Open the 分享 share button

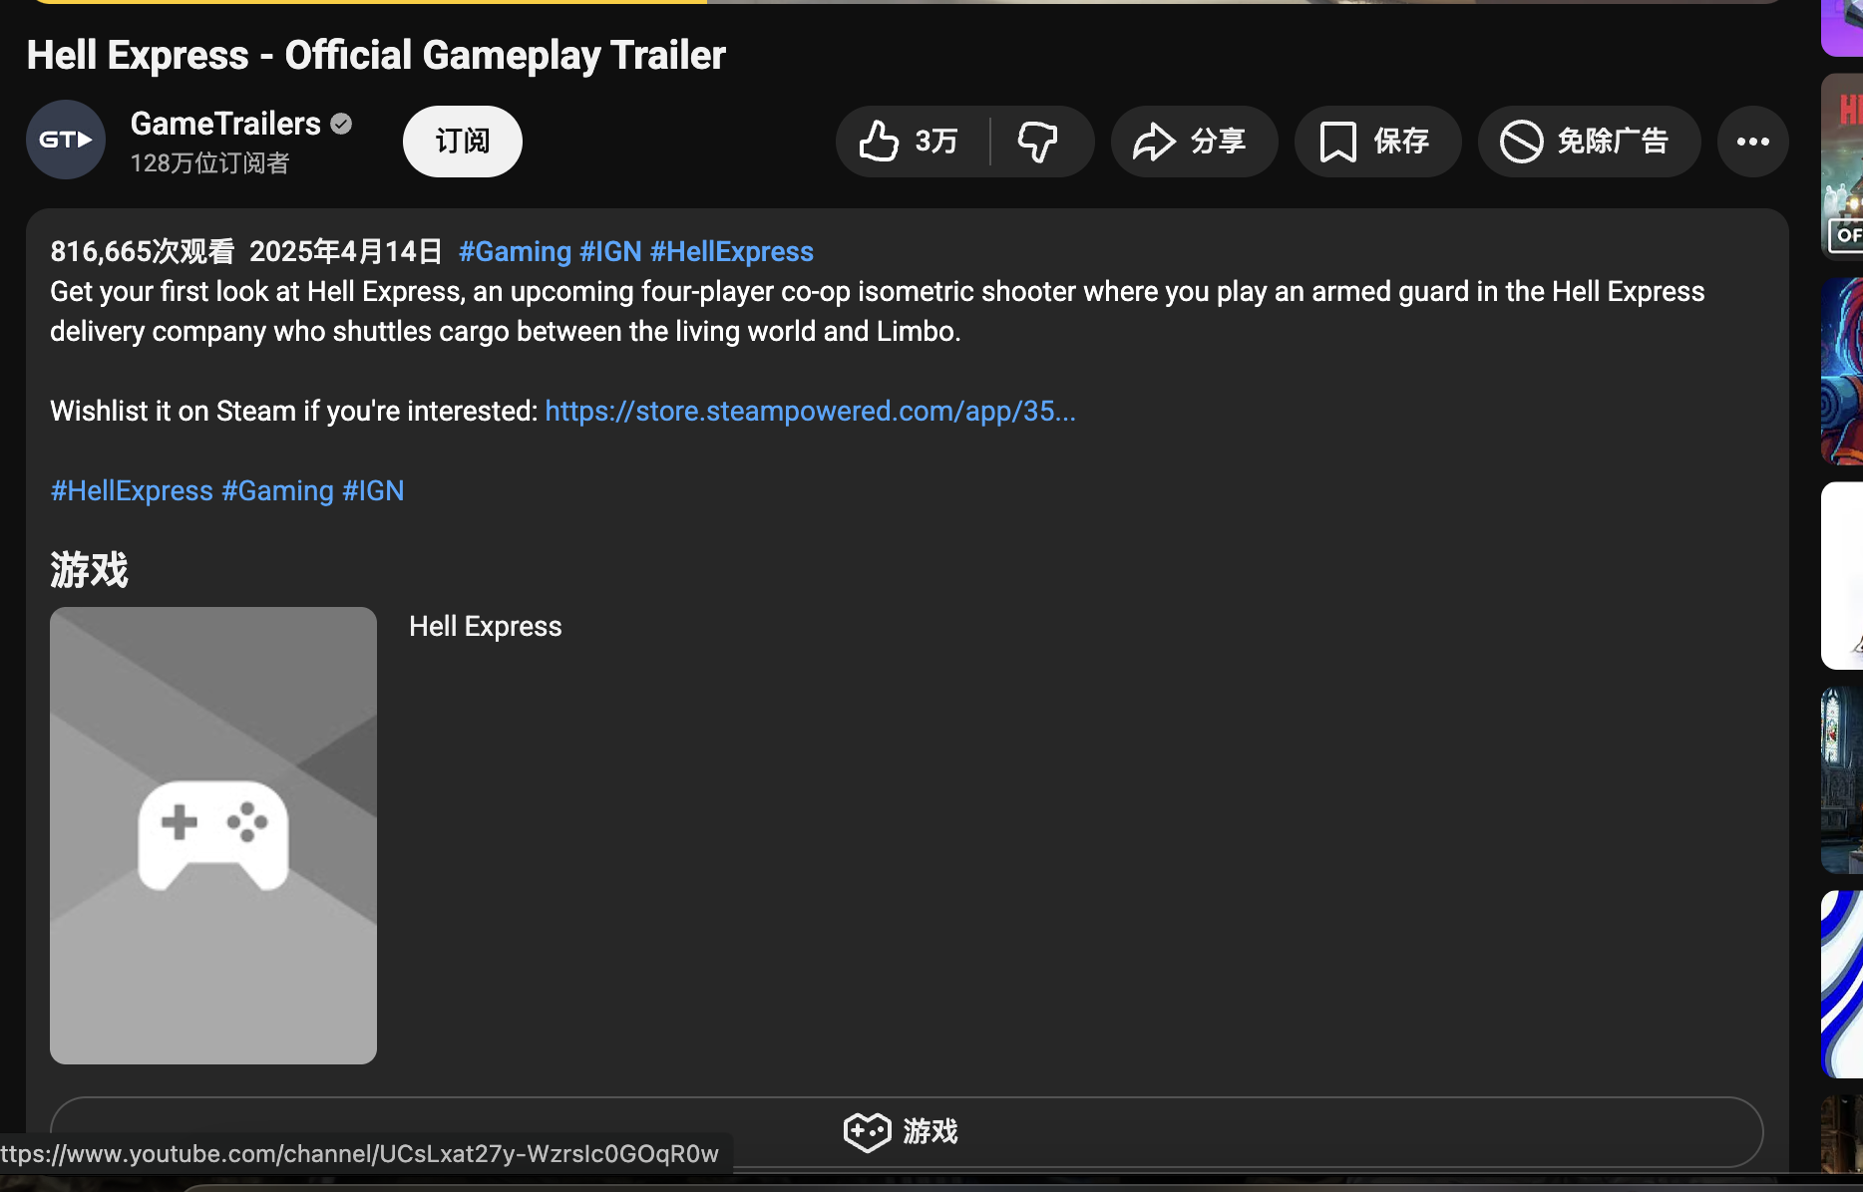1193,142
